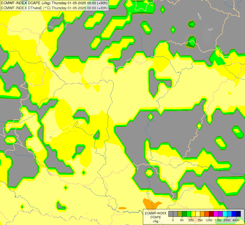Click the legend scale value '250'
The width and height of the screenshot is (245, 225).
click(191, 220)
